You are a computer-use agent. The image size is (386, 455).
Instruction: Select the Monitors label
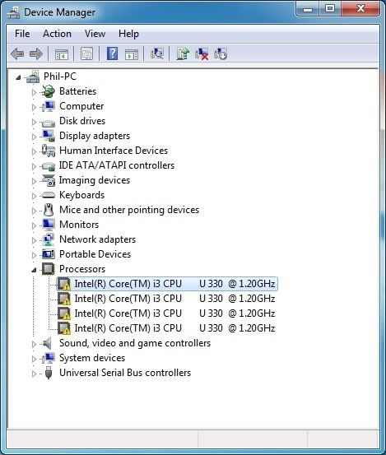[79, 225]
